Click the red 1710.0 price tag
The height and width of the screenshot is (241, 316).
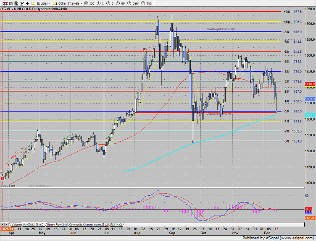tap(310, 84)
